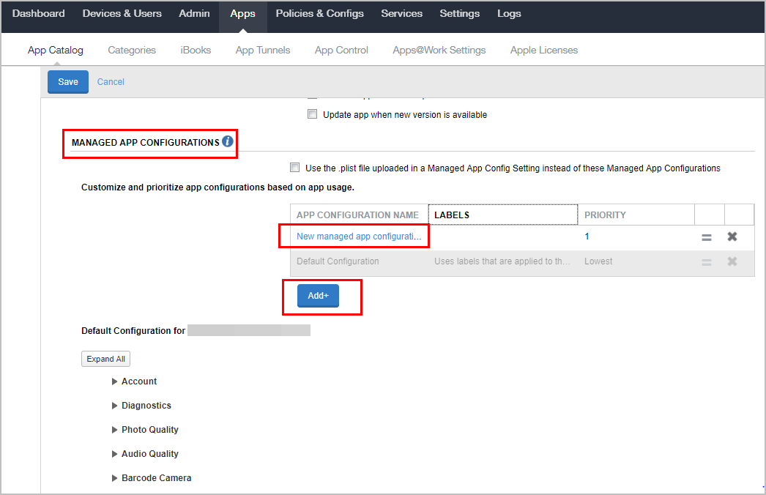Screen dimensions: 766x495
Task: Go to the Apple Licenses tab
Action: point(543,50)
